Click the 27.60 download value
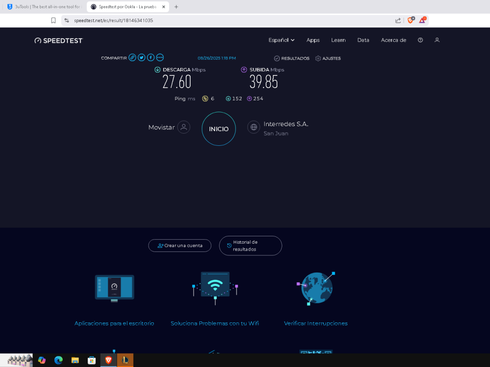Viewport: 490px width, 367px height. pos(177,82)
